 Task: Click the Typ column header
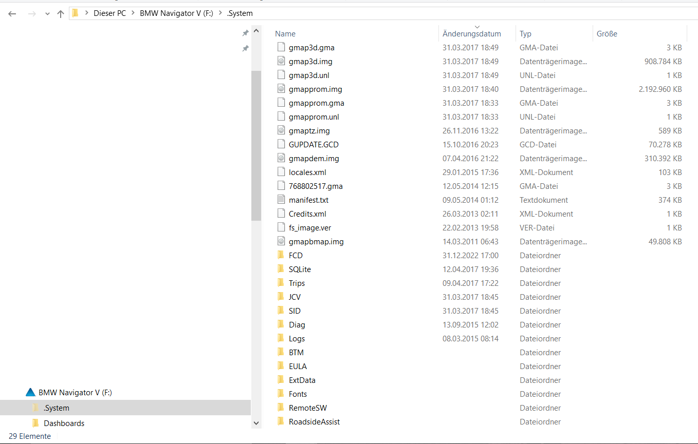(525, 34)
